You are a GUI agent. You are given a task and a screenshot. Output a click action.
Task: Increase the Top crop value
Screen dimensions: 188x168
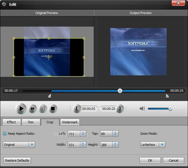tap(115, 132)
